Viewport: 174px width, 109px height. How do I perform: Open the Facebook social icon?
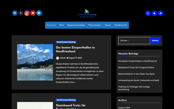tap(15, 13)
